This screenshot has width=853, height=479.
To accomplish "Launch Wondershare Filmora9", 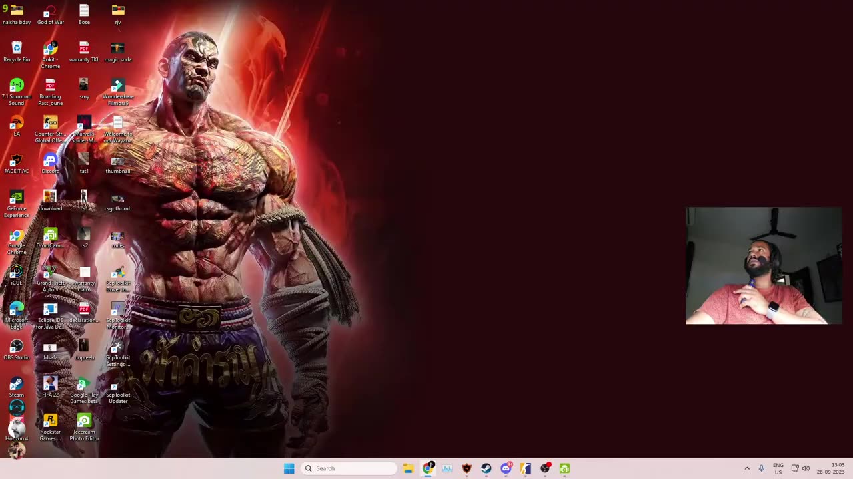I will tap(118, 92).
